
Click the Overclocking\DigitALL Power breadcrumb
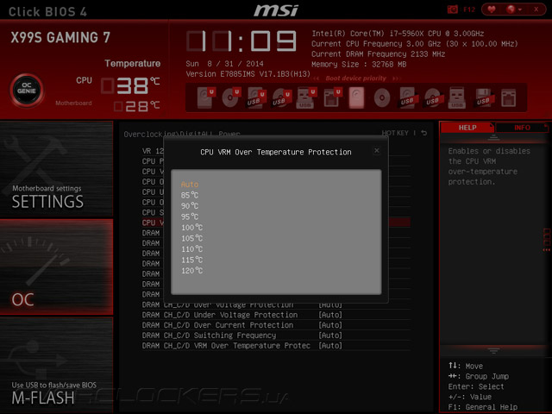coord(182,134)
